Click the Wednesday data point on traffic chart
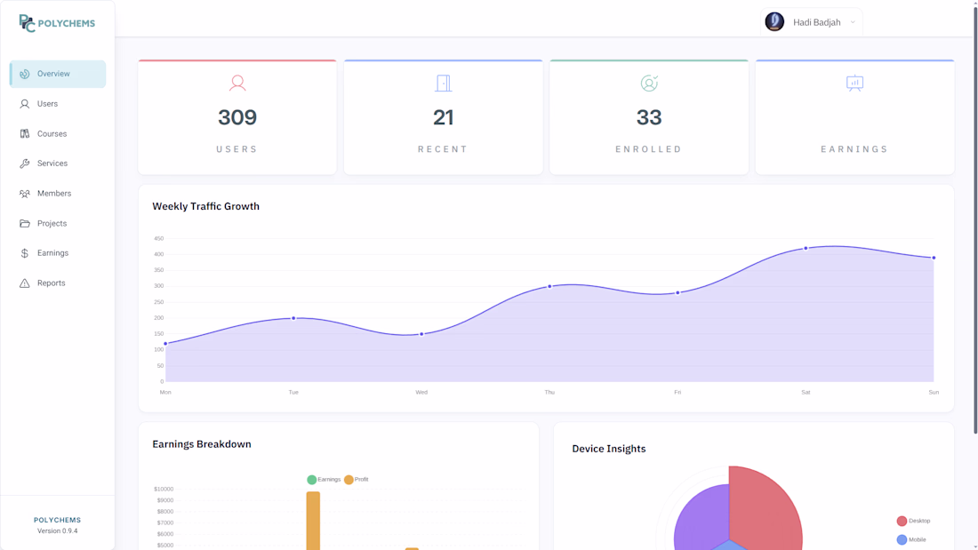The height and width of the screenshot is (550, 978). coord(421,334)
